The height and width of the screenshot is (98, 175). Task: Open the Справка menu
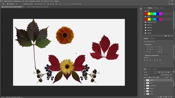tap(56, 1)
